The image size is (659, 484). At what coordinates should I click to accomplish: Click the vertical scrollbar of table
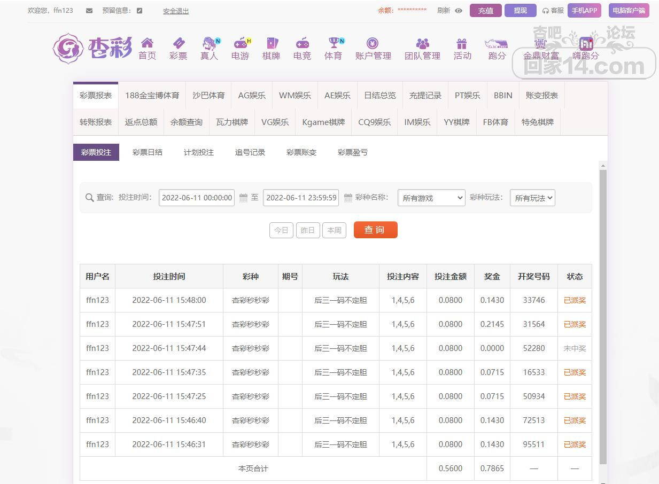click(603, 315)
